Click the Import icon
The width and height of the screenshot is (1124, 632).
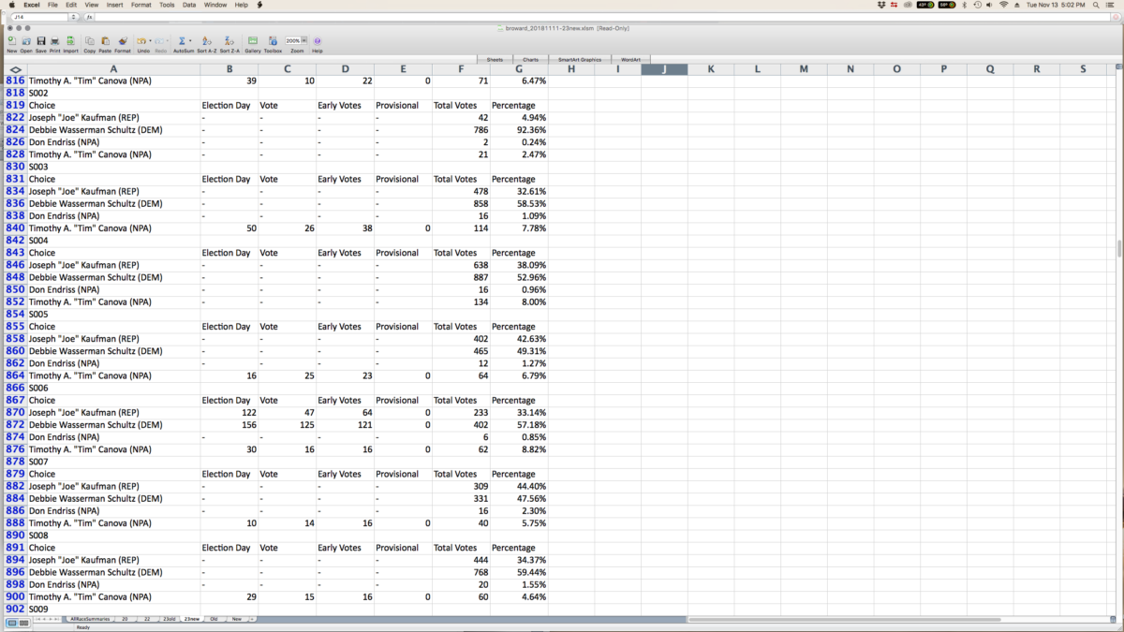pyautogui.click(x=71, y=41)
